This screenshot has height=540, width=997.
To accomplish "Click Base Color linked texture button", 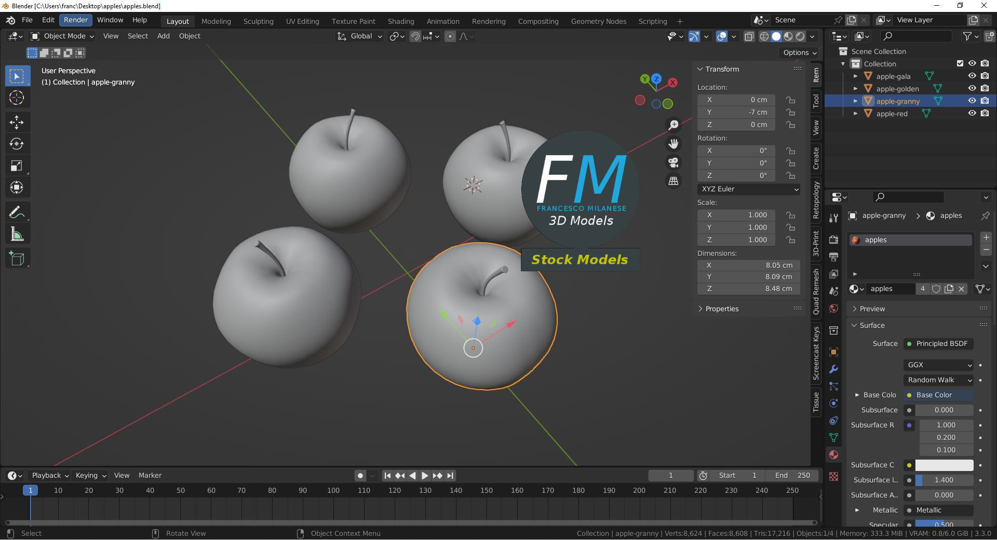I will (x=939, y=395).
